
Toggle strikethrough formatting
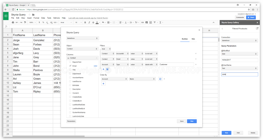pos(93,22)
